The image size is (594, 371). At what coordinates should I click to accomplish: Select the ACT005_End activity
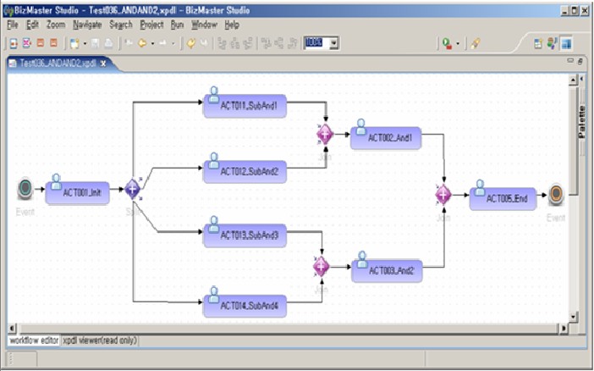[503, 199]
